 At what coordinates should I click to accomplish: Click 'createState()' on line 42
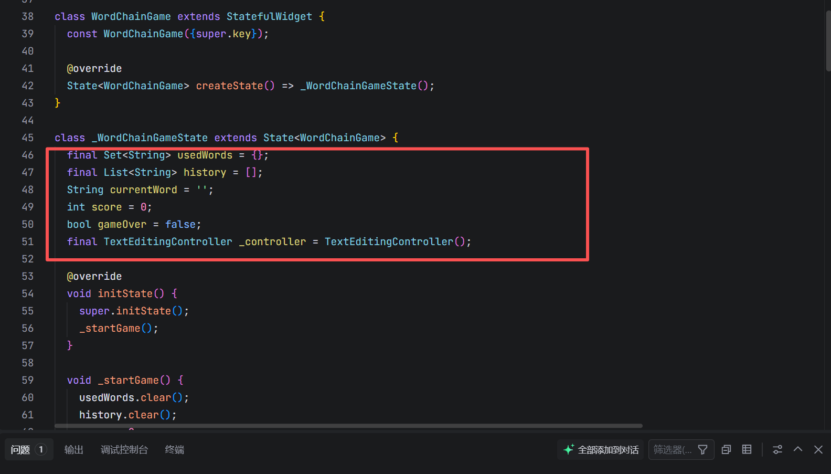point(235,86)
